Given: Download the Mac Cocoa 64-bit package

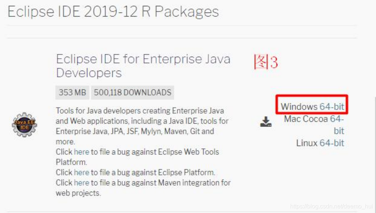Looking at the screenshot, I should pyautogui.click(x=337, y=125).
